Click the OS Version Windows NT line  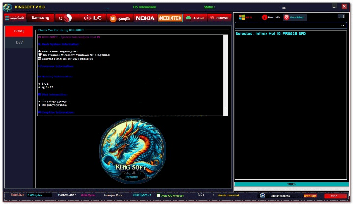tap(74, 55)
